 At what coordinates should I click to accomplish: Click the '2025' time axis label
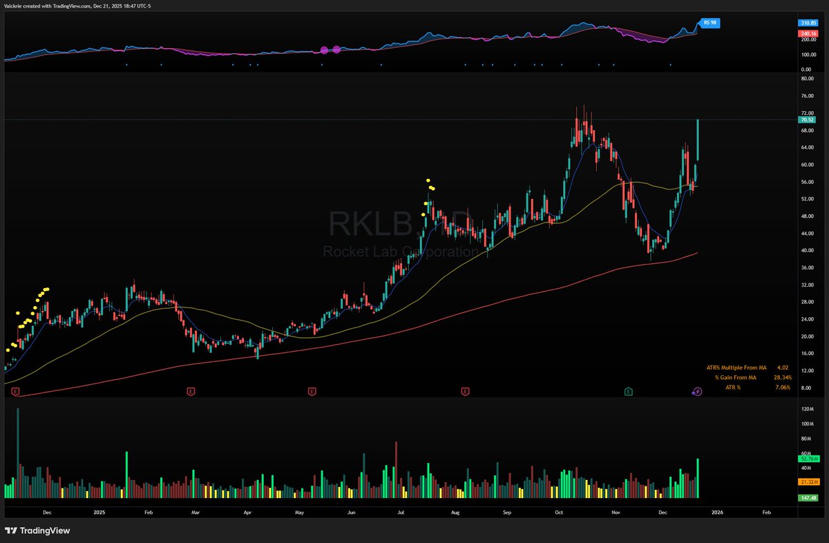(99, 513)
